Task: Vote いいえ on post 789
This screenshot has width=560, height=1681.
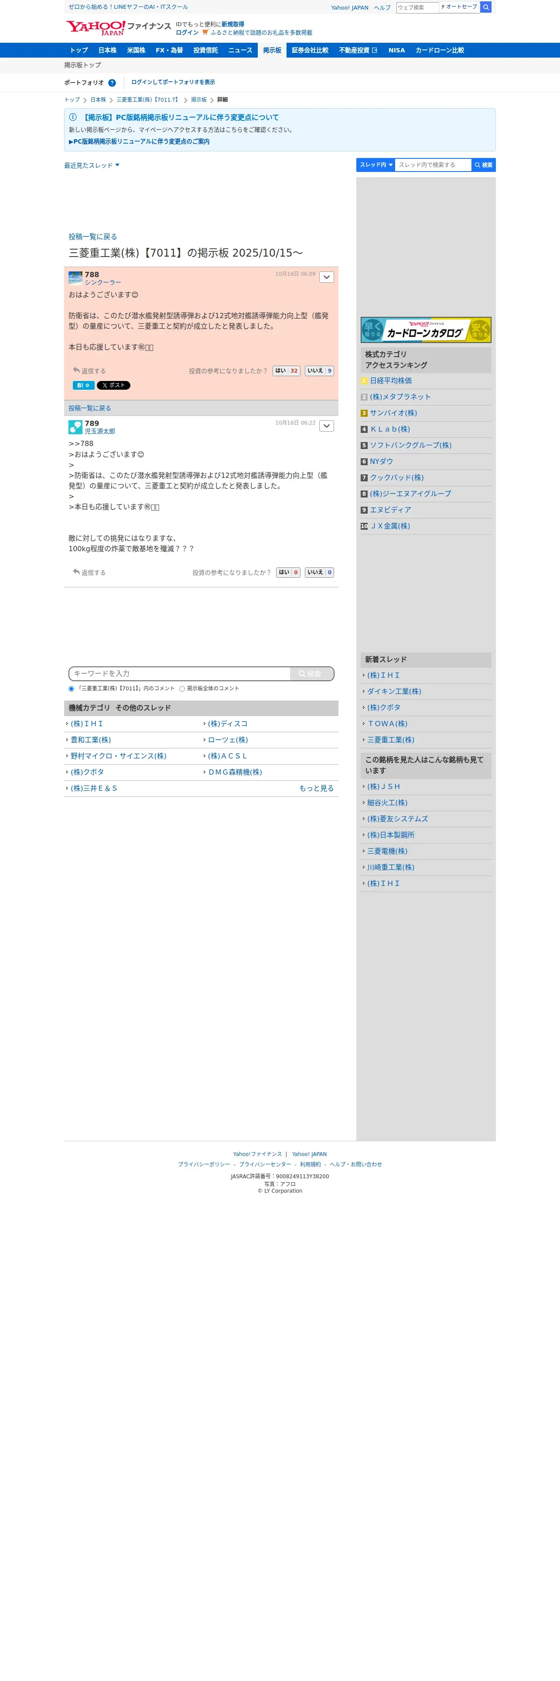Action: tap(319, 572)
